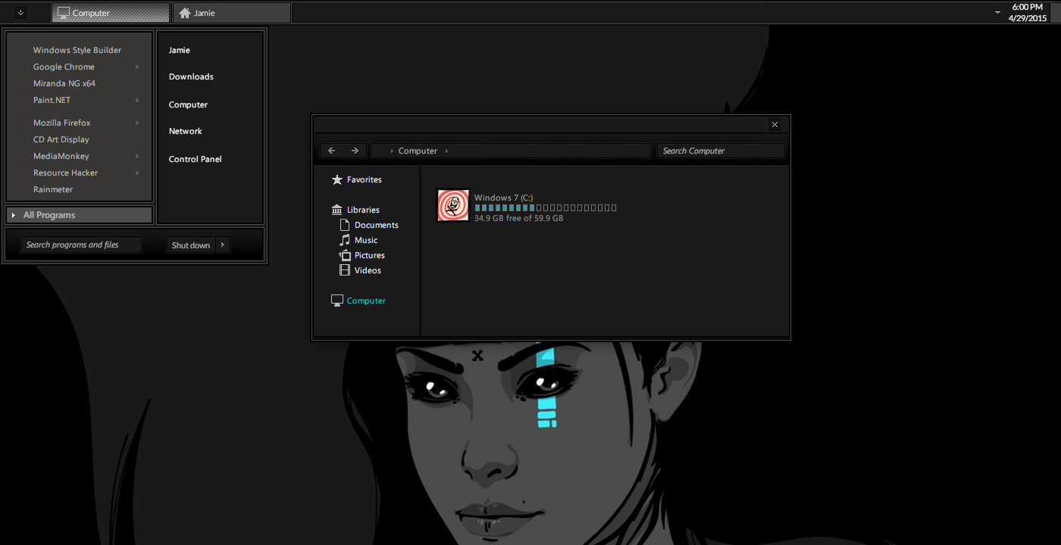
Task: Open the start menu arrow button
Action: (20, 12)
